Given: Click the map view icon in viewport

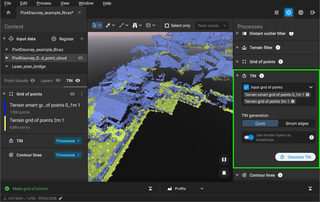Looking at the screenshot, I should [224, 159].
